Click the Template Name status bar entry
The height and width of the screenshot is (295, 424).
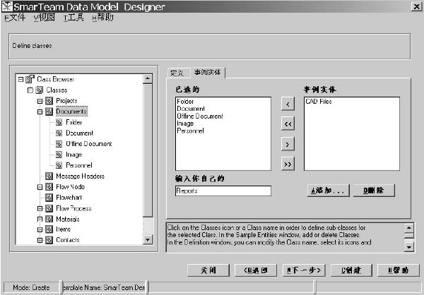pyautogui.click(x=104, y=288)
